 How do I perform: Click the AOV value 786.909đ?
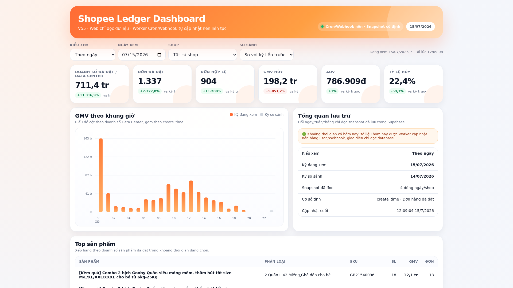(346, 81)
